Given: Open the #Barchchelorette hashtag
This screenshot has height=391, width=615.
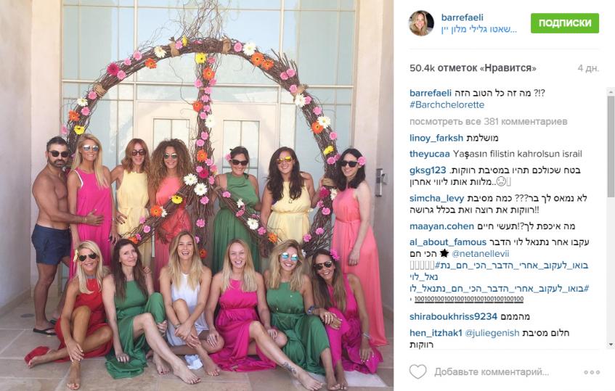Looking at the screenshot, I should [x=447, y=104].
